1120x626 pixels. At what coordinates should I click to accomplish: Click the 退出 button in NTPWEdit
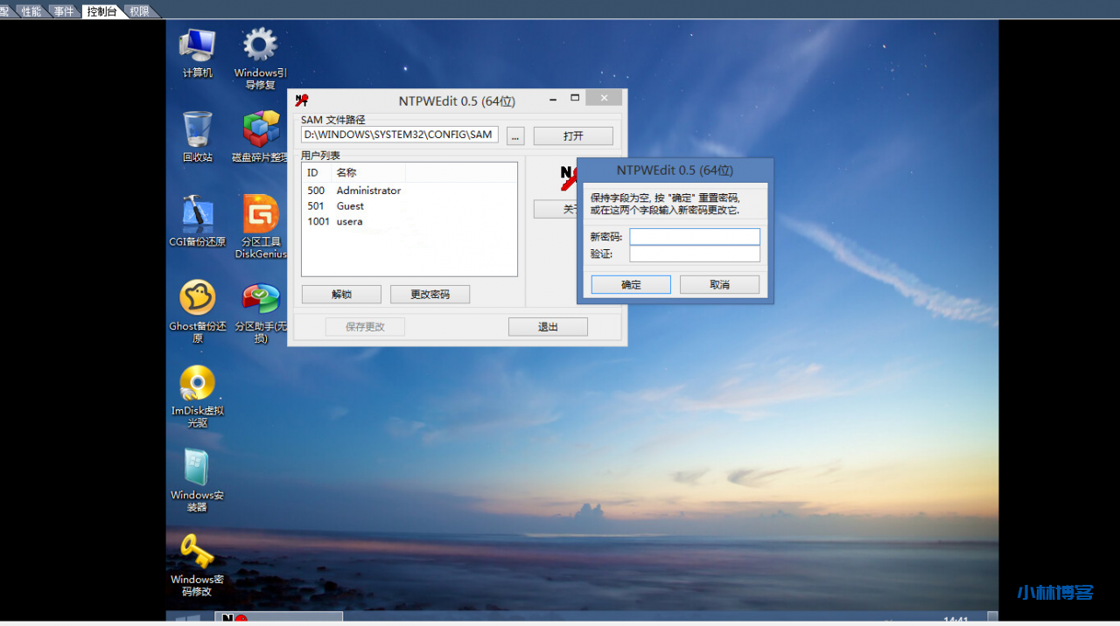coord(548,327)
